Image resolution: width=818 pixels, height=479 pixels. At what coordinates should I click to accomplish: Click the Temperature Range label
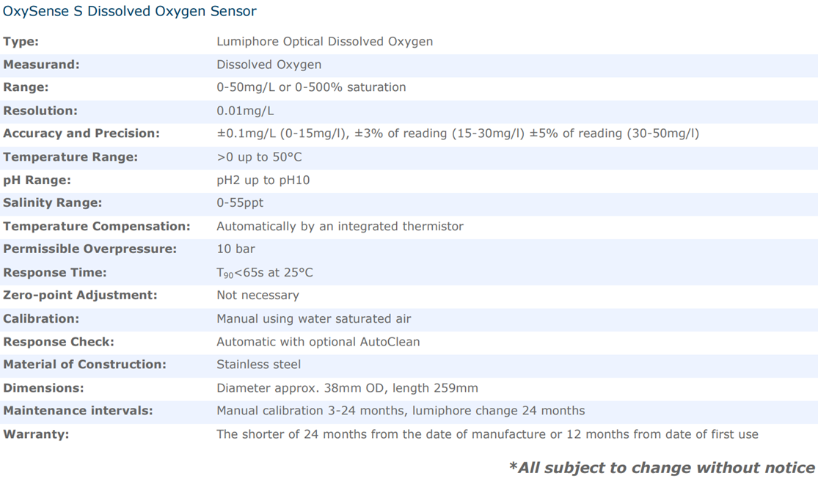(x=70, y=157)
